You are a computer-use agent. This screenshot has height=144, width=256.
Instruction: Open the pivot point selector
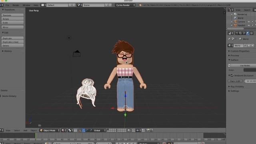point(70,130)
